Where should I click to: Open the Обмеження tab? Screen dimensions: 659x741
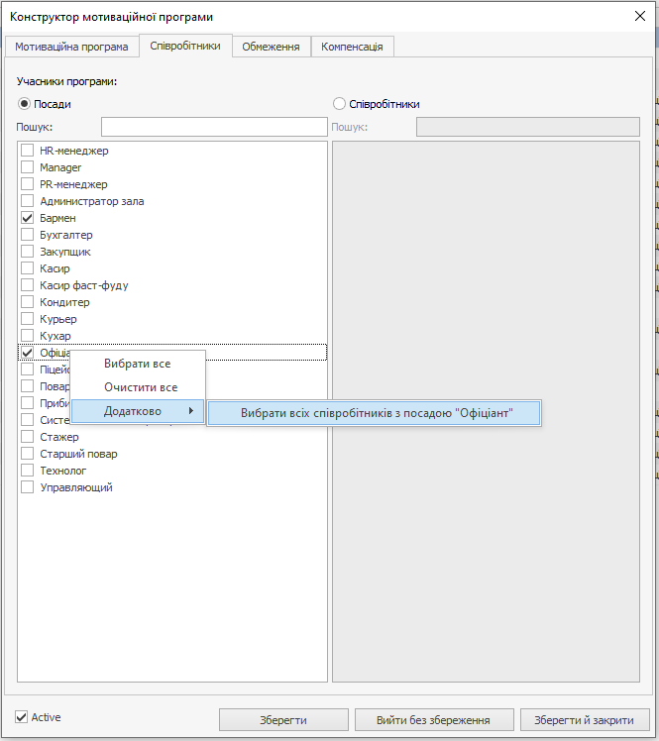tap(272, 47)
